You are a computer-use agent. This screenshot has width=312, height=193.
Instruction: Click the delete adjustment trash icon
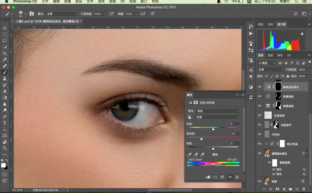[237, 177]
